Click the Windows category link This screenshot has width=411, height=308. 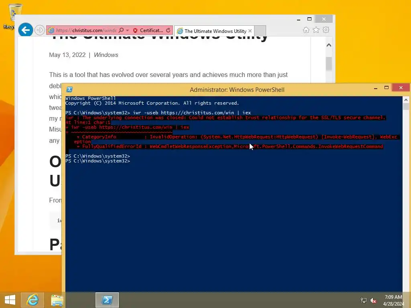click(106, 55)
